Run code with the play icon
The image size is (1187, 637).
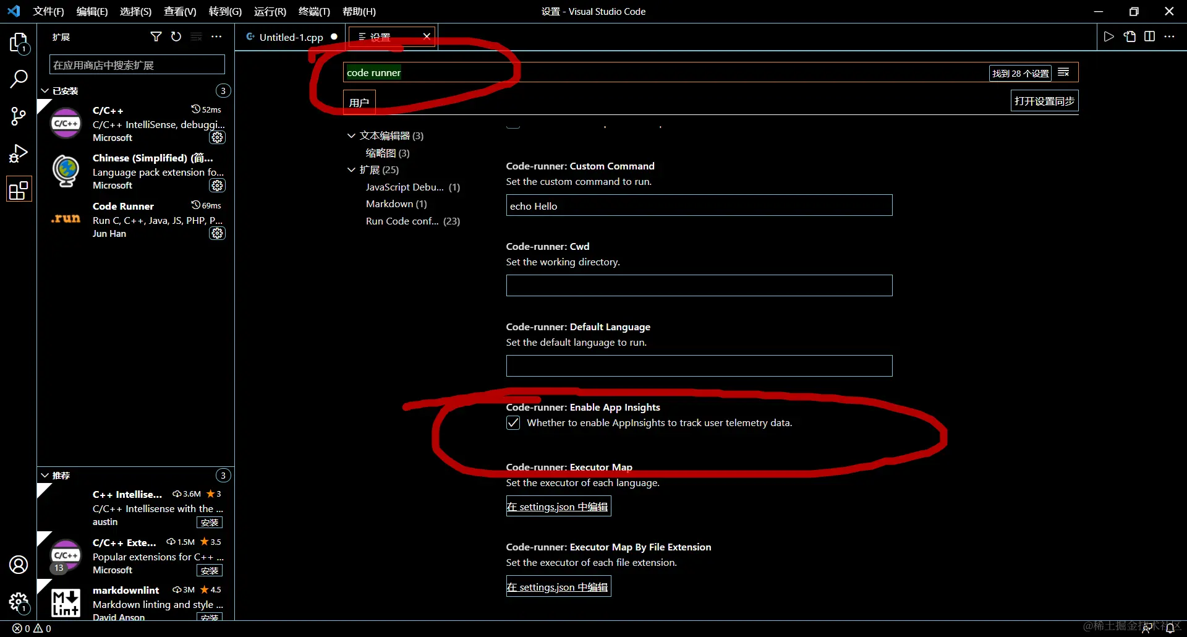coord(1109,36)
